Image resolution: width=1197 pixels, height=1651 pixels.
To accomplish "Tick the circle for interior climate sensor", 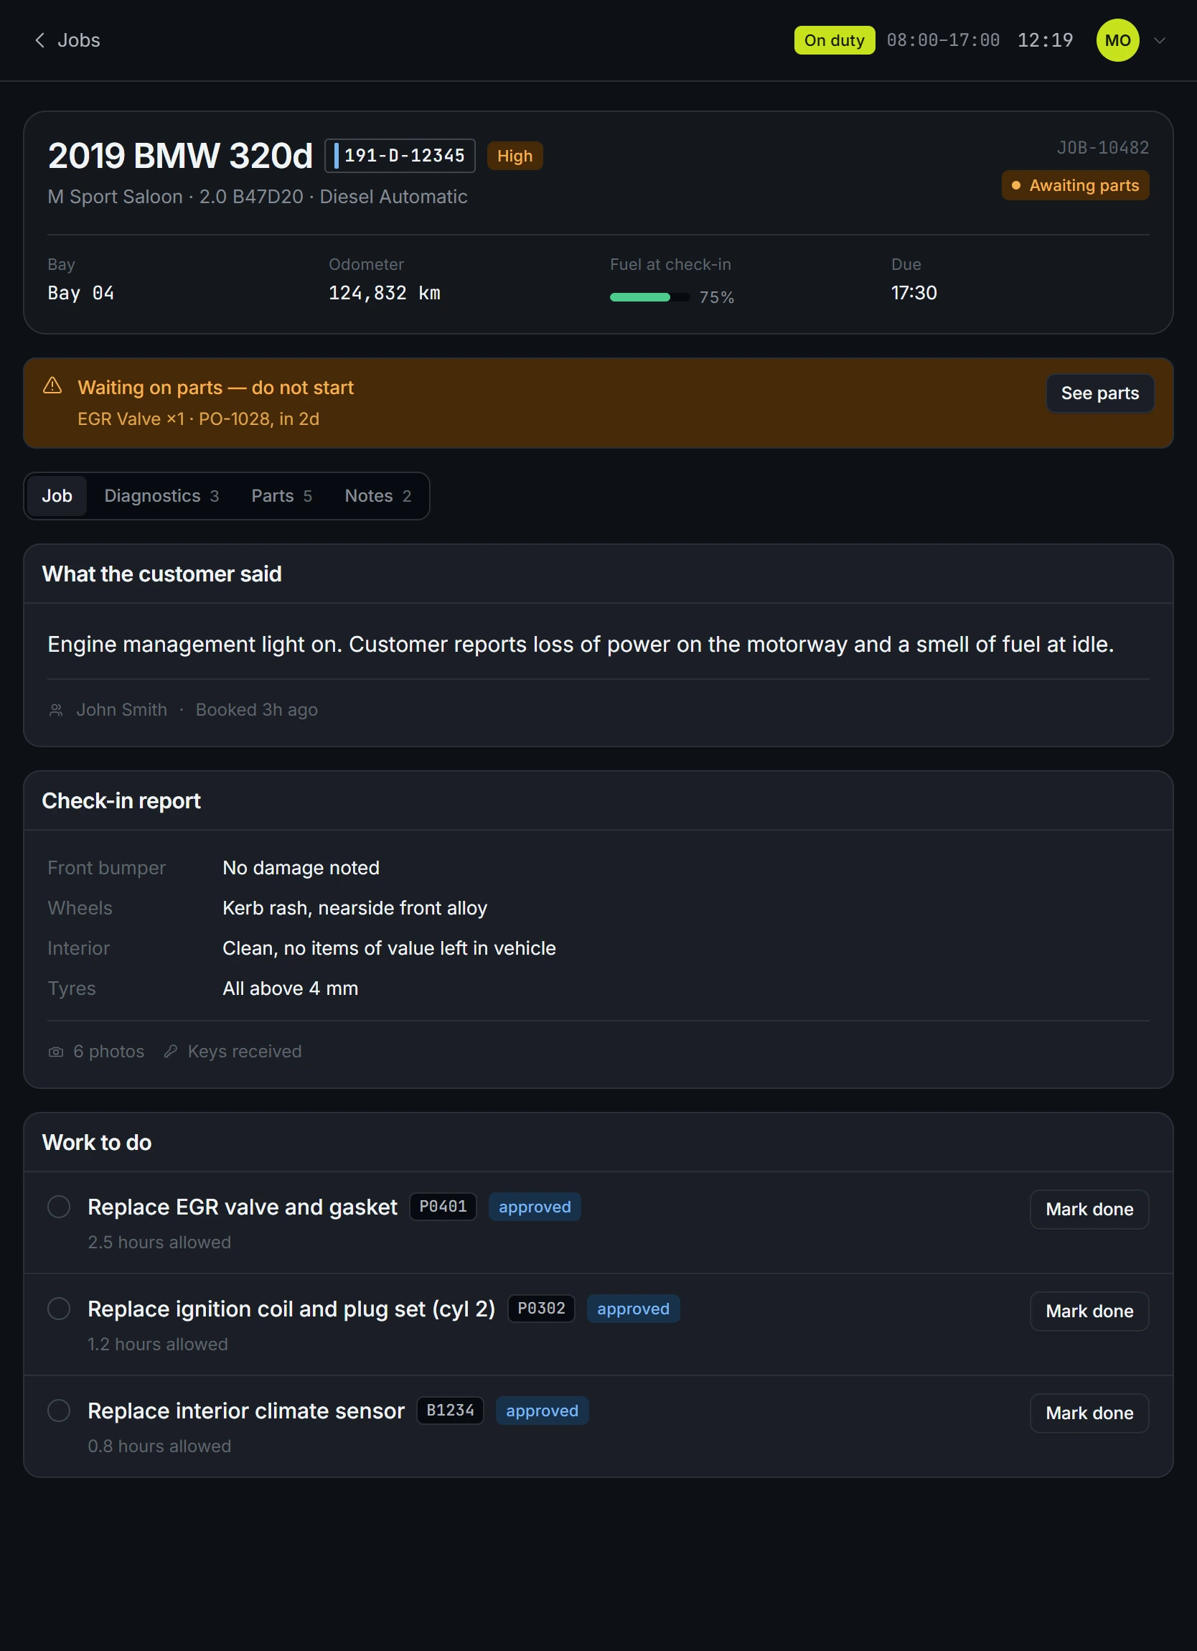I will [59, 1410].
